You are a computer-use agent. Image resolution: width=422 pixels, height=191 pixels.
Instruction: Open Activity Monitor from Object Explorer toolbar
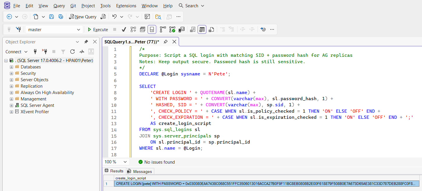tap(82, 52)
